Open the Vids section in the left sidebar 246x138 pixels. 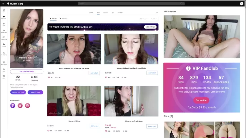[x=4, y=10]
